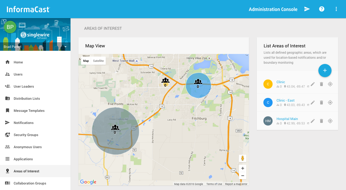Click the AREAS OF INTEREST page heading
346x190 pixels.
[x=103, y=28]
